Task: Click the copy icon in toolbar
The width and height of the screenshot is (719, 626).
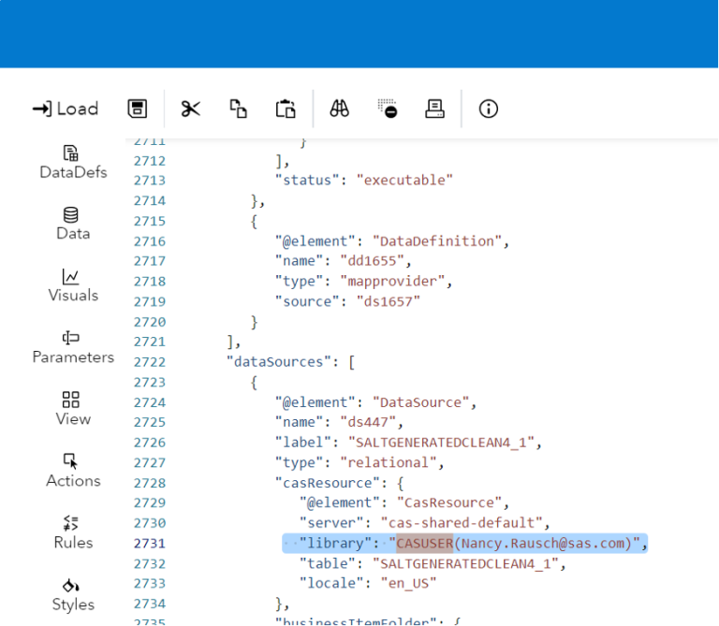Action: [x=239, y=109]
